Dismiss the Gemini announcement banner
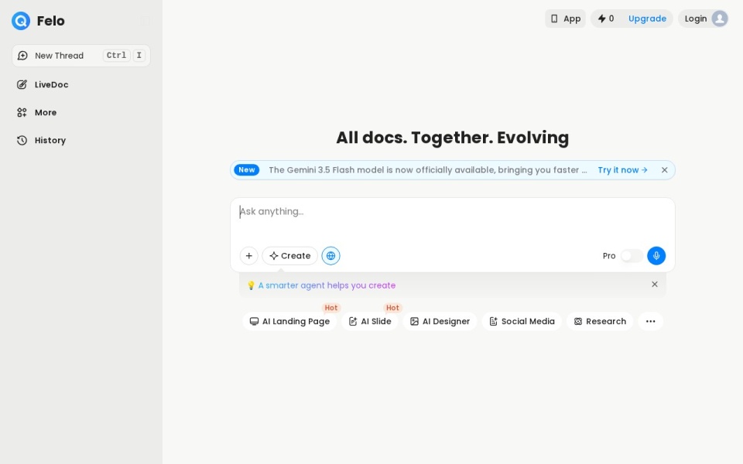The image size is (743, 464). pyautogui.click(x=664, y=170)
